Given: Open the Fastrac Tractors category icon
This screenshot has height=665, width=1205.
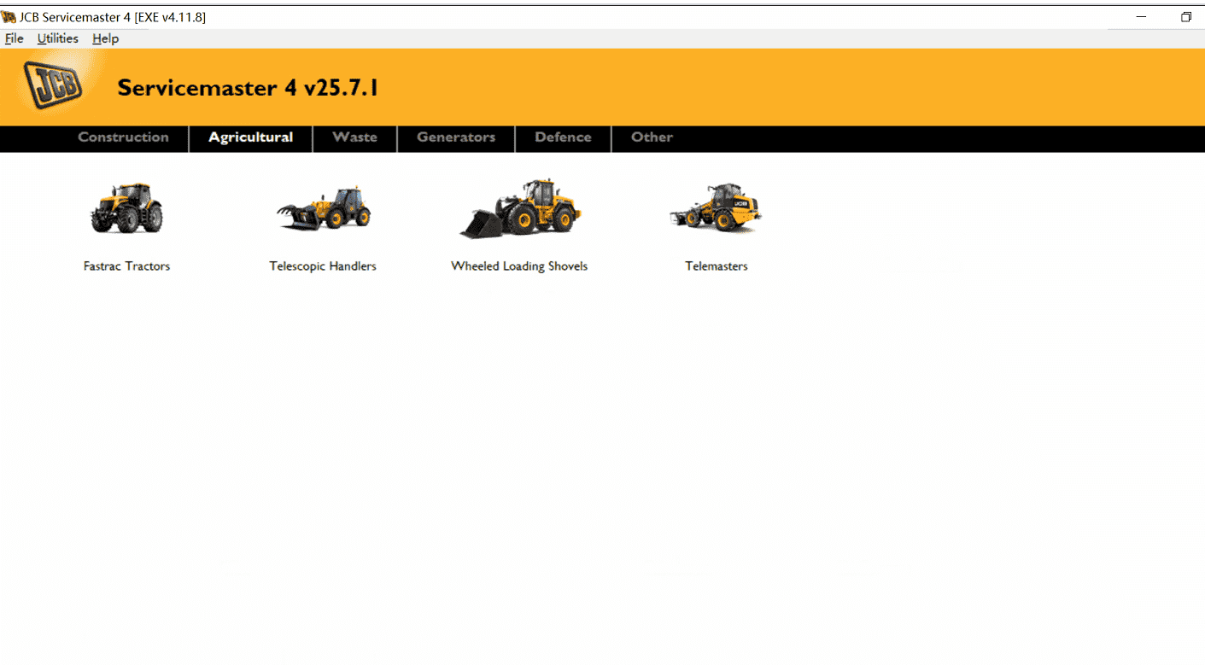Looking at the screenshot, I should 126,207.
